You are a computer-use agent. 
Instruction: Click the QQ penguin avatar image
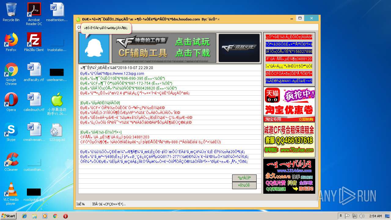pyautogui.click(x=94, y=48)
